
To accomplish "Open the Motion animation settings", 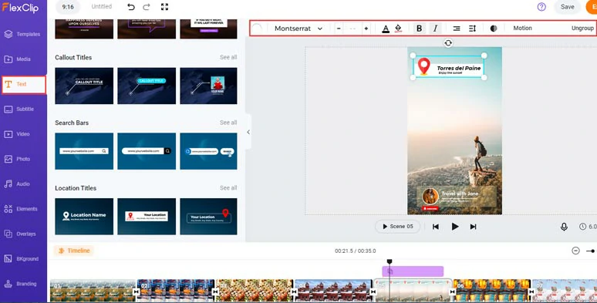I will coord(522,29).
